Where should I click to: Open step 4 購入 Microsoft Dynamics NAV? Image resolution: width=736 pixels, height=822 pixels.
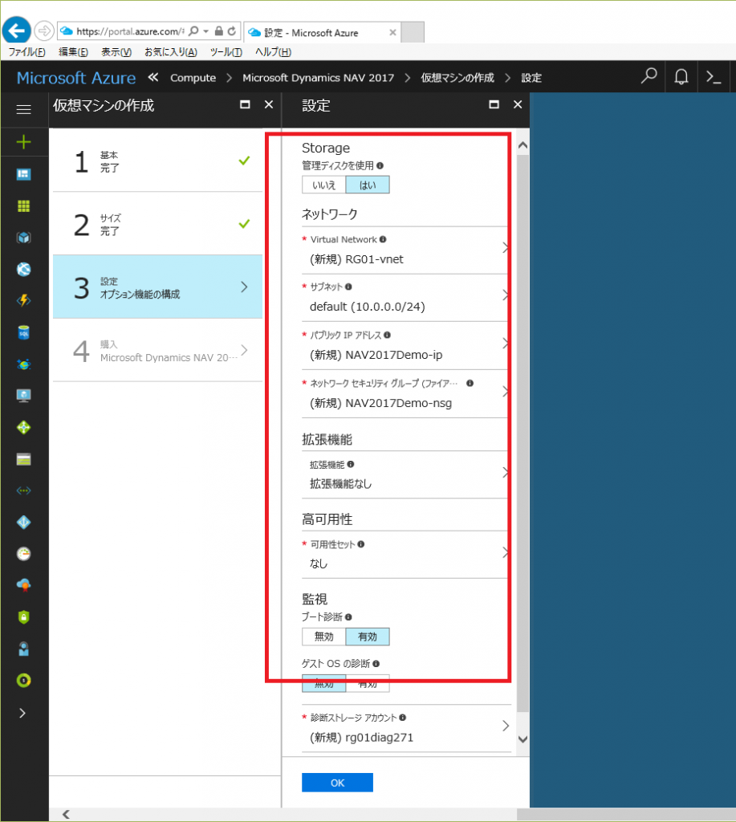[158, 350]
